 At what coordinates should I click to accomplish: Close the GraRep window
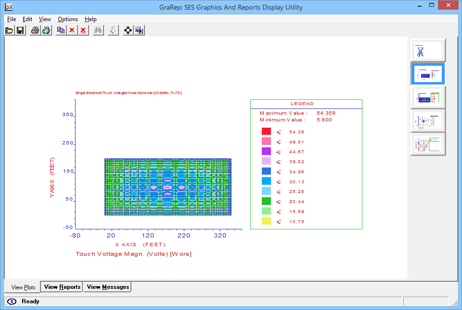[x=448, y=5]
